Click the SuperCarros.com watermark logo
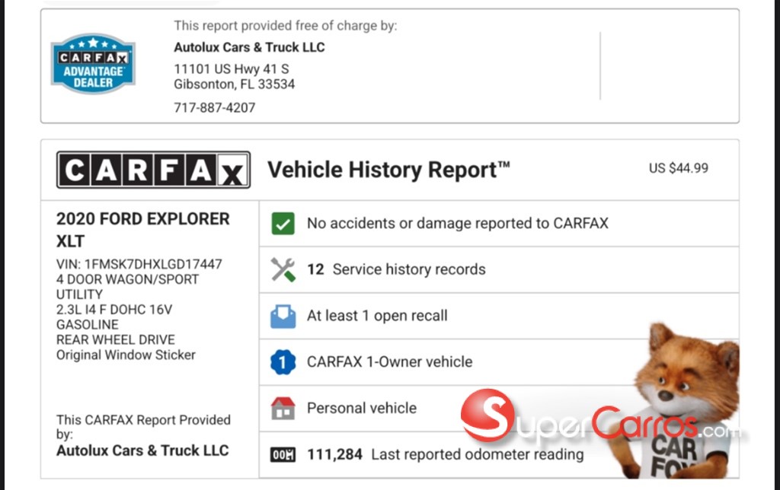Screen dimensions: 780x490 pyautogui.click(x=594, y=418)
